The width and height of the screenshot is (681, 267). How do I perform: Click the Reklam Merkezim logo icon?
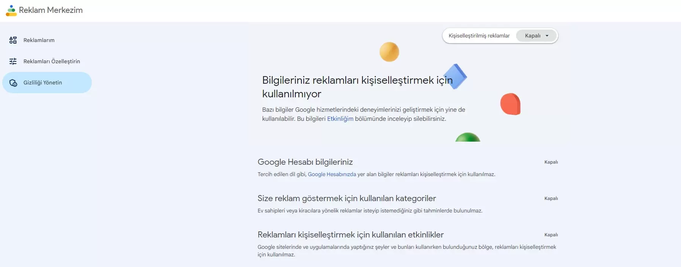[11, 11]
